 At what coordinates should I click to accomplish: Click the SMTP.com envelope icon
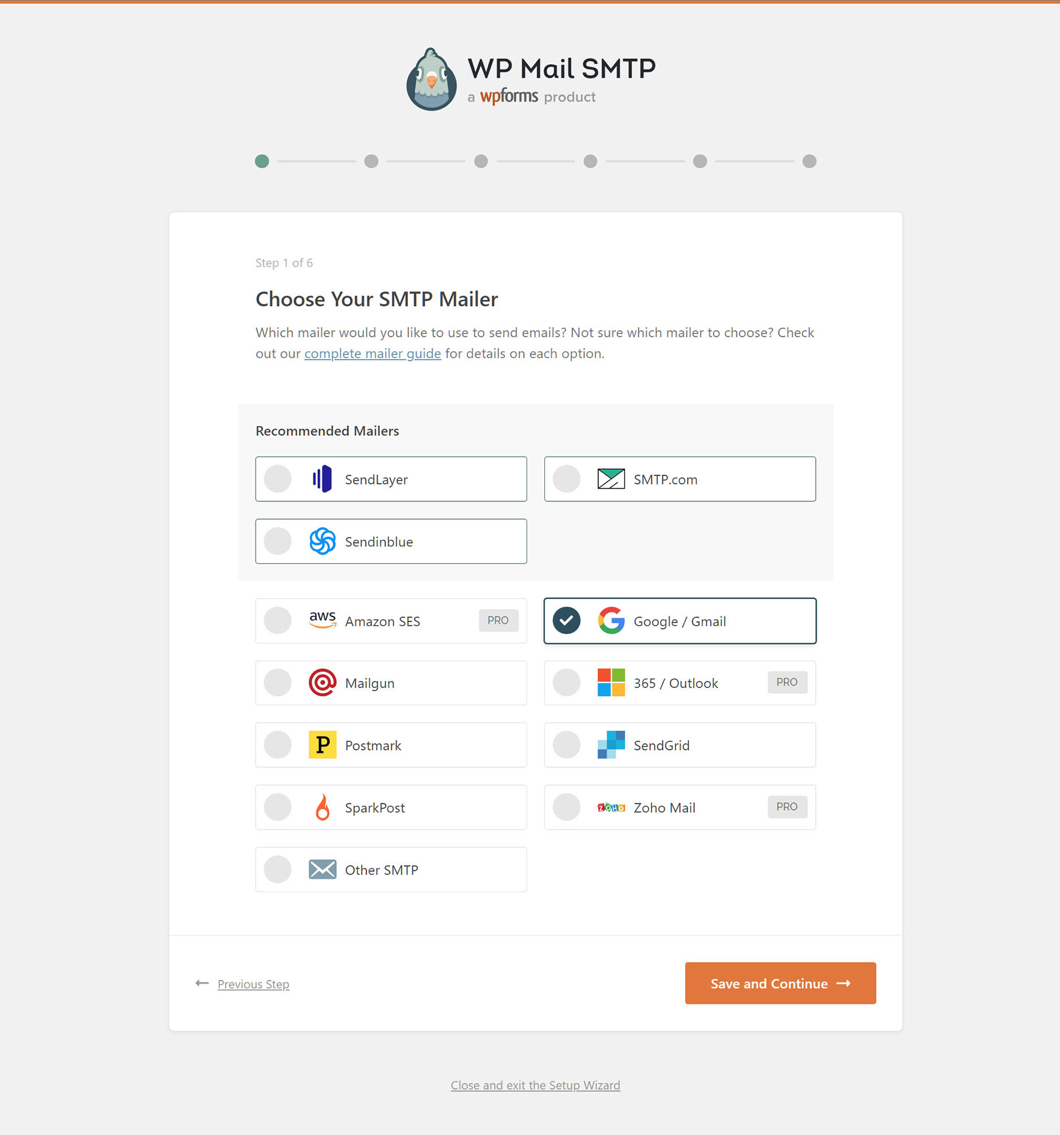[x=611, y=478]
